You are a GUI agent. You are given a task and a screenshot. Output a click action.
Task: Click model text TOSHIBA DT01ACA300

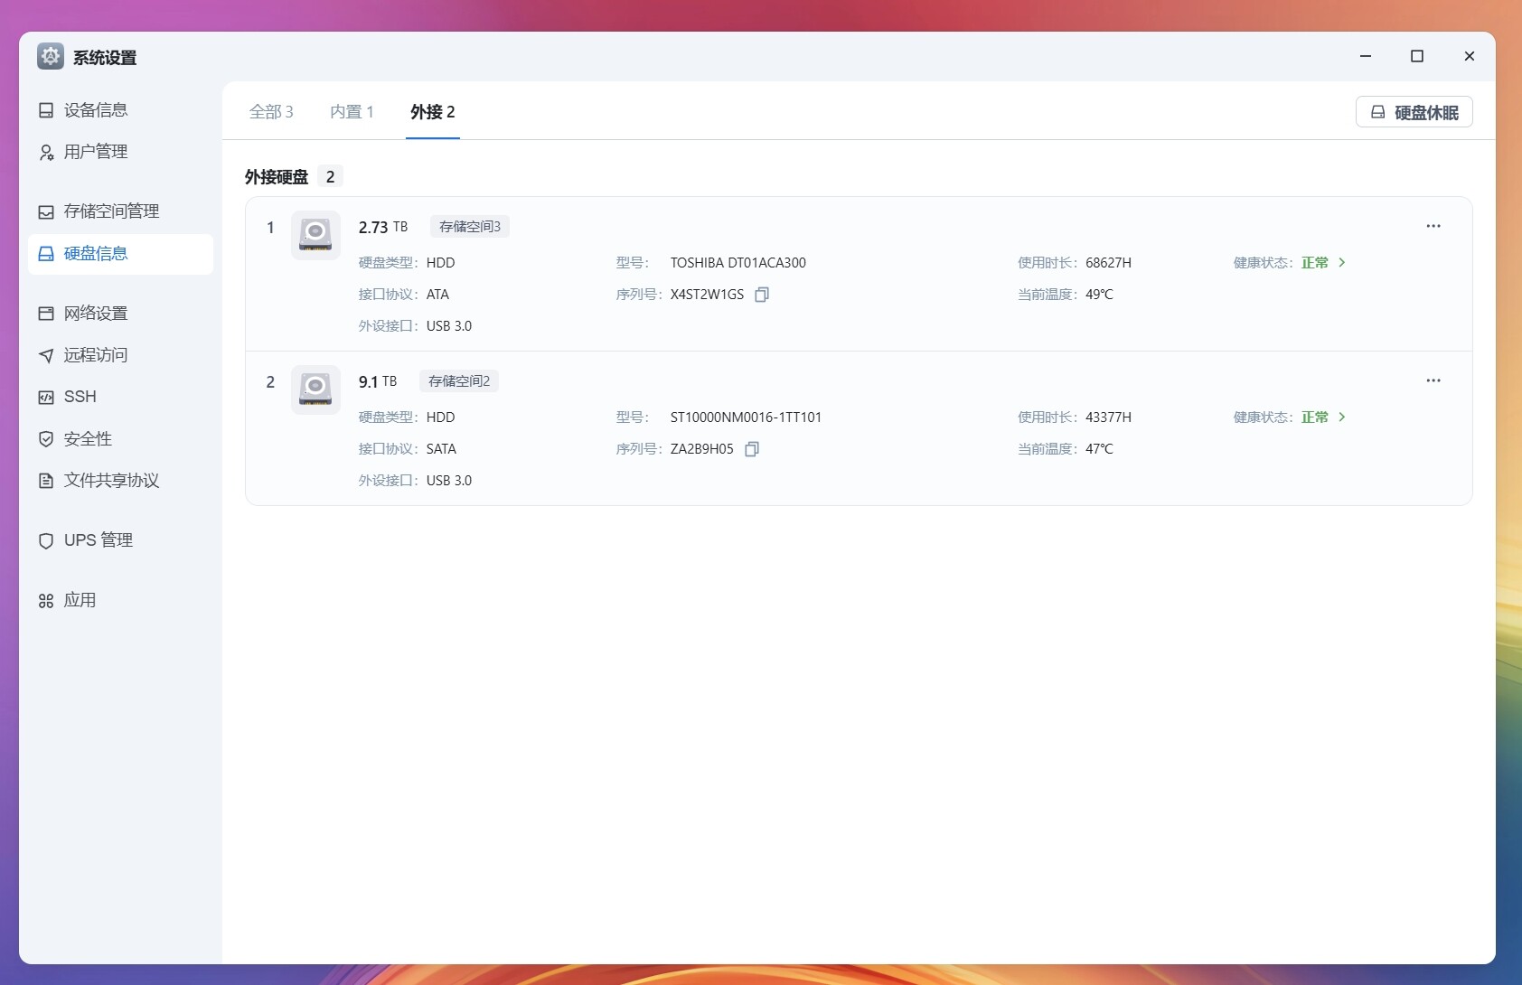coord(738,263)
